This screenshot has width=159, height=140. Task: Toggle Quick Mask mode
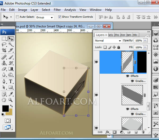click(x=8, y=121)
